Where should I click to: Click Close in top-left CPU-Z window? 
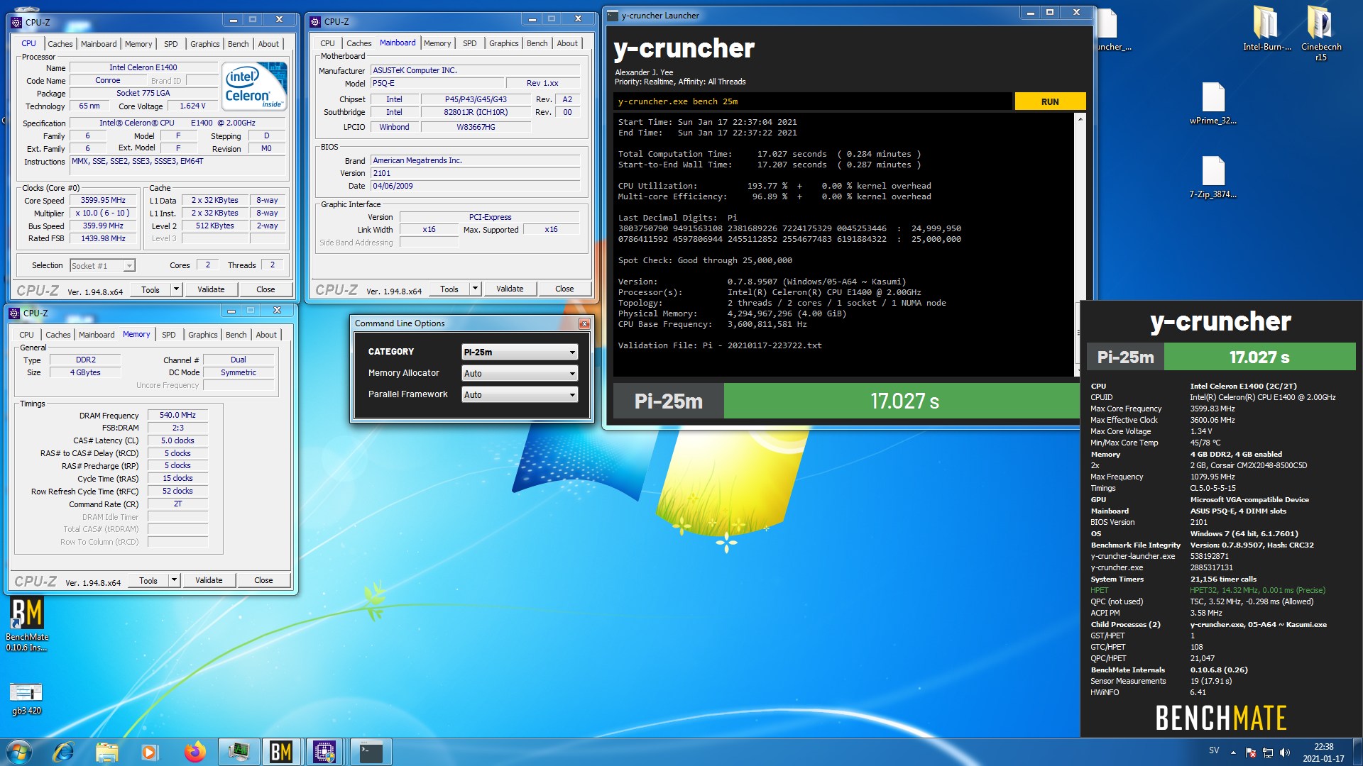(266, 289)
